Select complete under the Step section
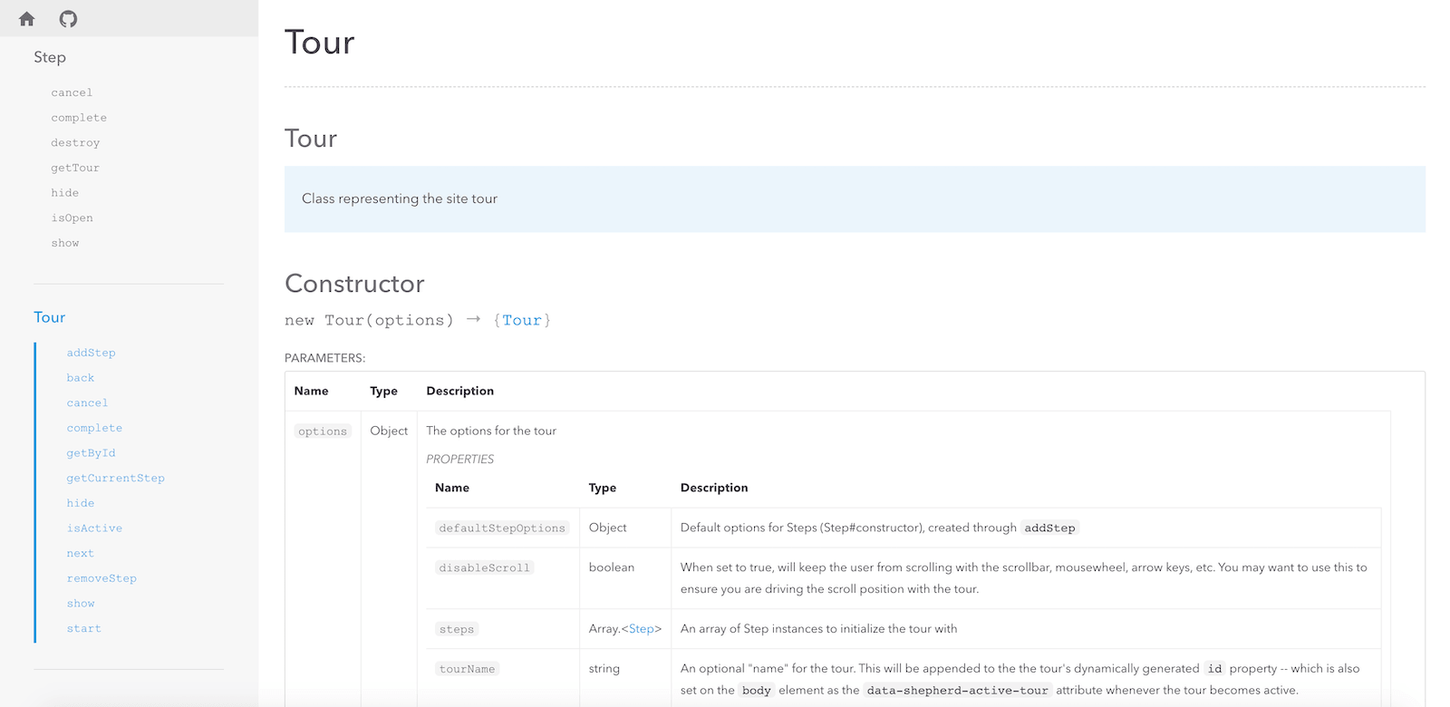The width and height of the screenshot is (1450, 707). click(x=79, y=118)
